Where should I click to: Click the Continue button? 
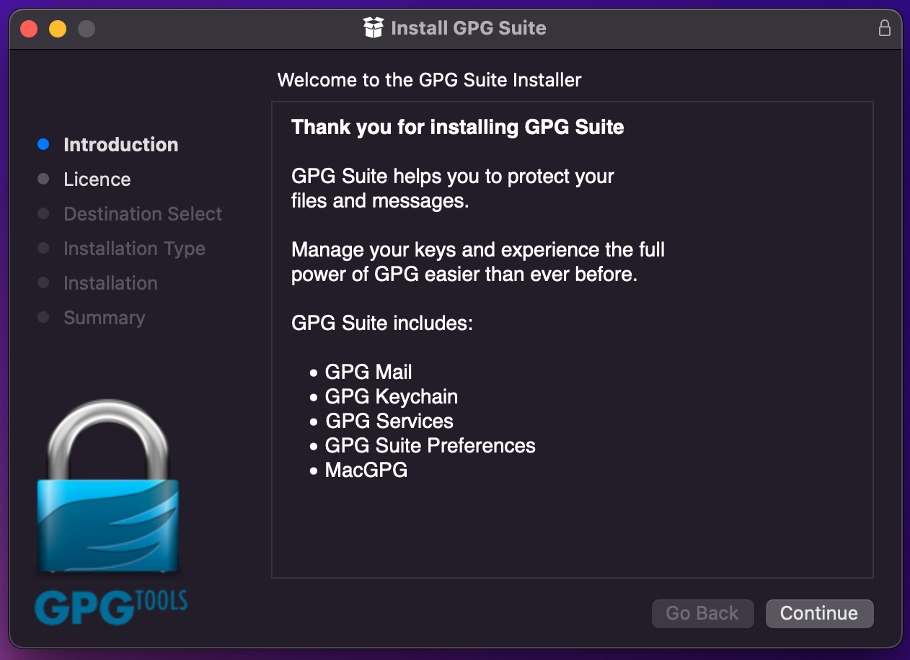(x=819, y=613)
